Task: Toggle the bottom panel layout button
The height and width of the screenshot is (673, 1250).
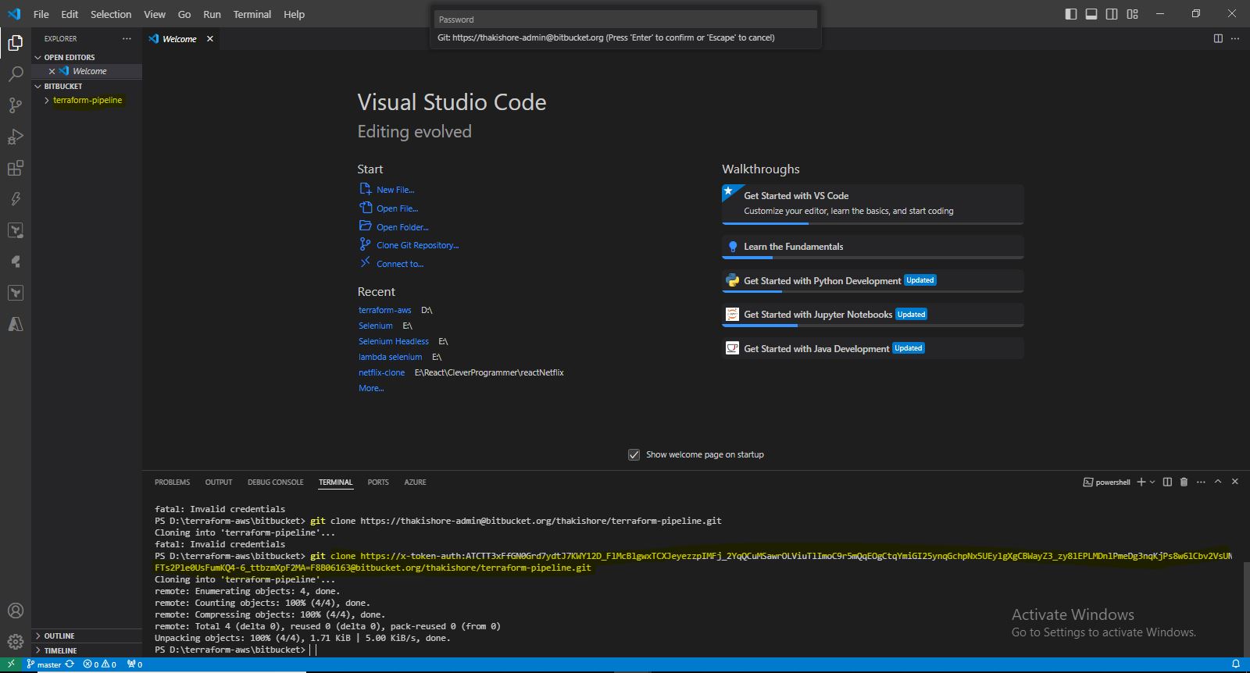Action: pos(1091,14)
